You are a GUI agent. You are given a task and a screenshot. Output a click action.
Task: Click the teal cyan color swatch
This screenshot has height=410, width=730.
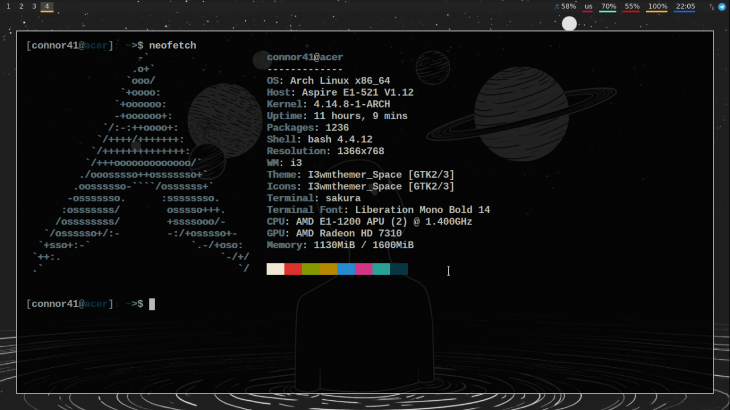coord(382,269)
